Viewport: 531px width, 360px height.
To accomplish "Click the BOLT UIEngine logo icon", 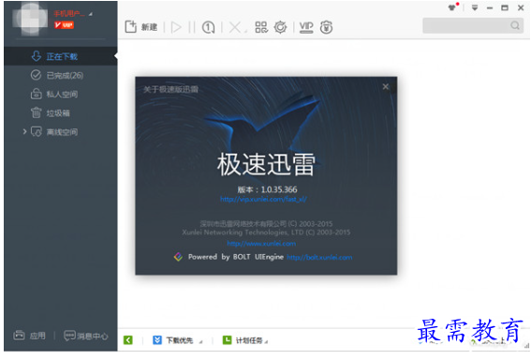I will (x=178, y=257).
